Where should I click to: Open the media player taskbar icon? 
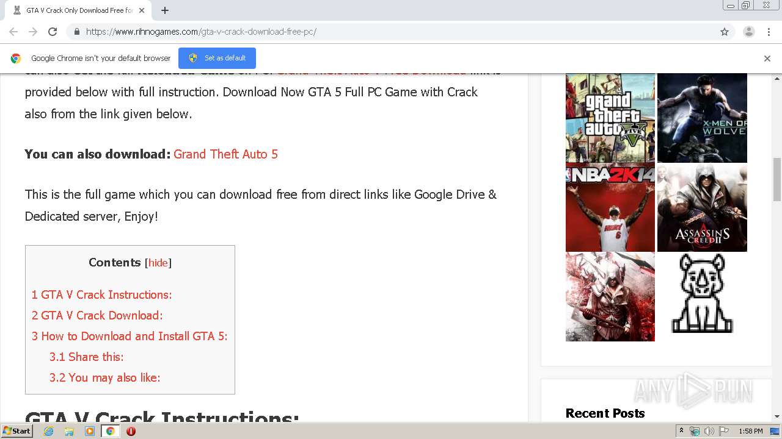pyautogui.click(x=90, y=431)
